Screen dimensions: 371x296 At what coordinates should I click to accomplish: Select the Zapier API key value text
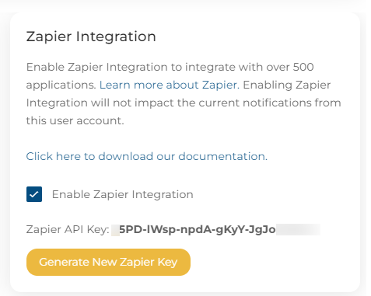click(x=198, y=229)
